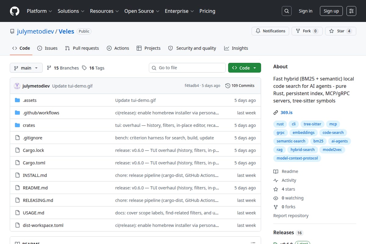Viewport: 366px width, 244px height.
Task: Click the INSTALL.md file icon
Action: 17,175
